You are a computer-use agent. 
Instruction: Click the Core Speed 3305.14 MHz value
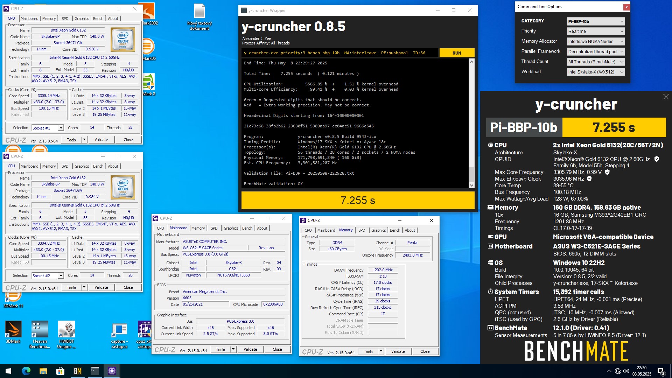pos(49,96)
